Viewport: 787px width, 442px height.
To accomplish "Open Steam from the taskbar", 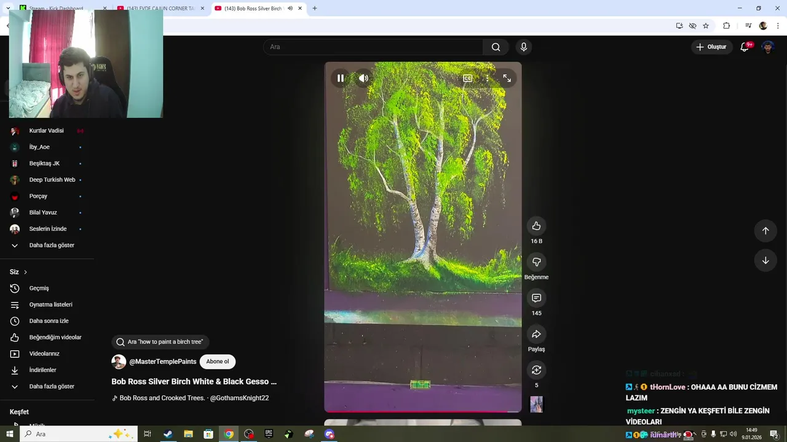I will point(168,434).
